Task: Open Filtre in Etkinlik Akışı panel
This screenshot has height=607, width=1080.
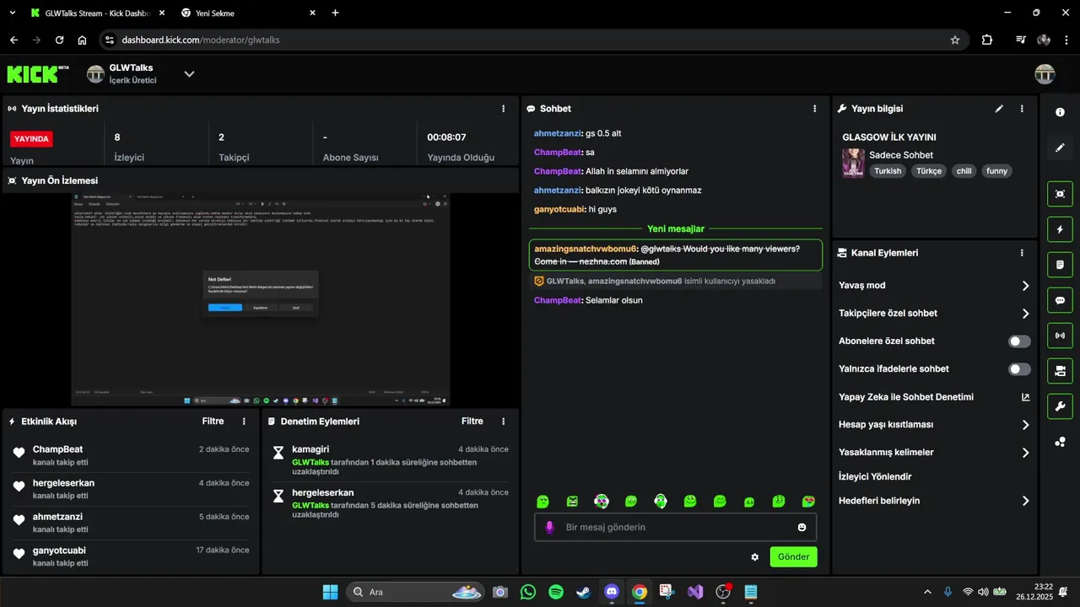Action: coord(213,421)
